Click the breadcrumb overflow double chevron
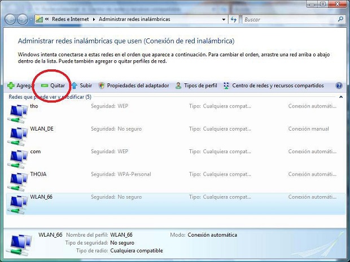The height and width of the screenshot is (262, 350). click(47, 19)
